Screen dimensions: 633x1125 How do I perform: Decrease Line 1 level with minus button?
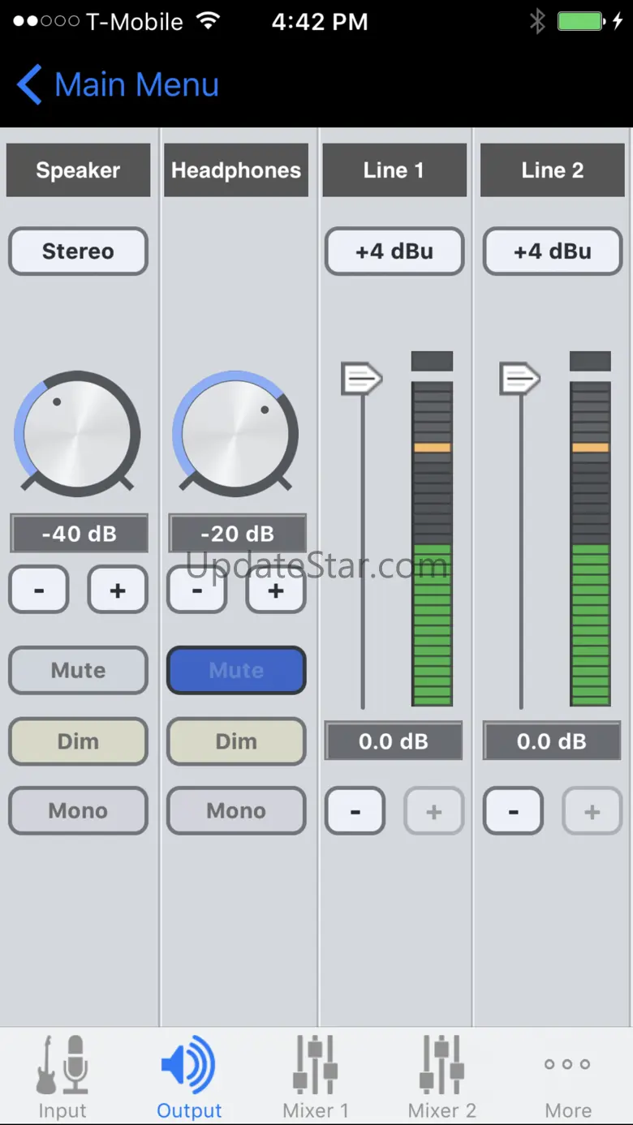point(355,811)
